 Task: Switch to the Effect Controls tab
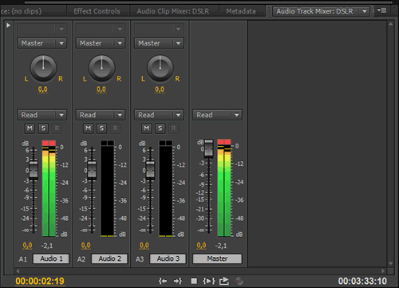[x=97, y=11]
